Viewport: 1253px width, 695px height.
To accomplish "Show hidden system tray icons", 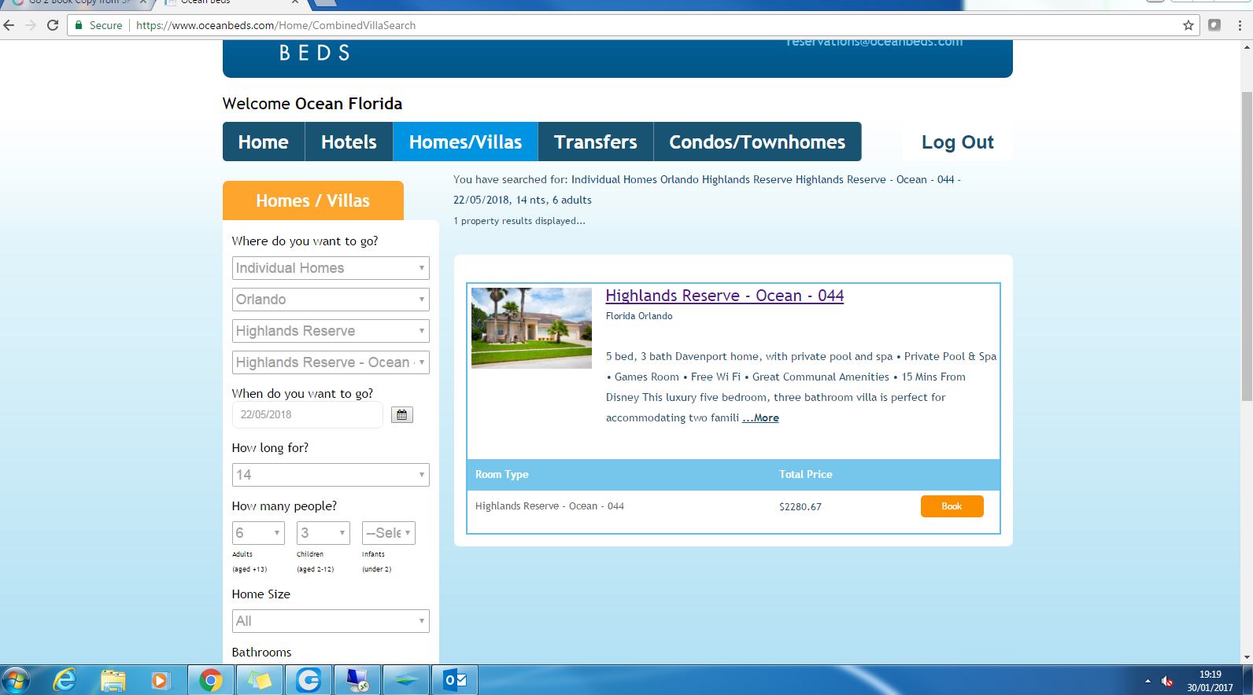I will (x=1148, y=681).
